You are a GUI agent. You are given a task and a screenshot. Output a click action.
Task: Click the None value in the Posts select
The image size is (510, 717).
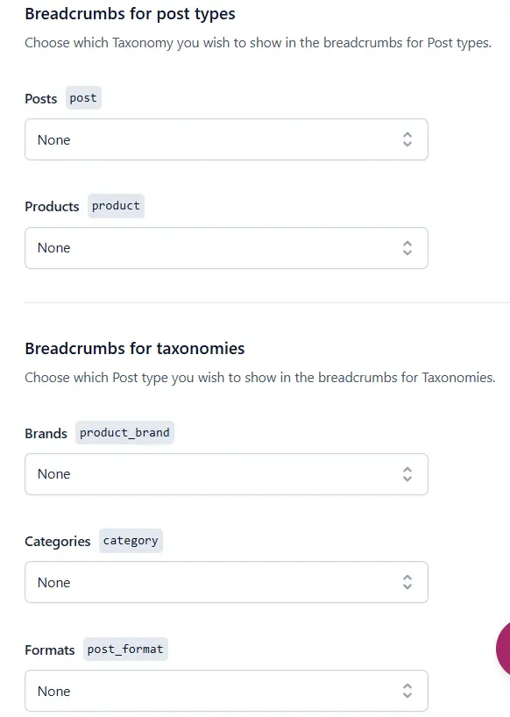[53, 139]
